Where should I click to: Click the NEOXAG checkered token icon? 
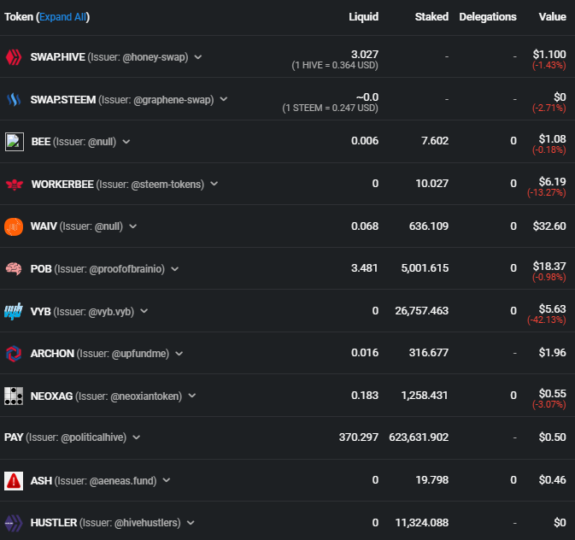click(x=14, y=396)
